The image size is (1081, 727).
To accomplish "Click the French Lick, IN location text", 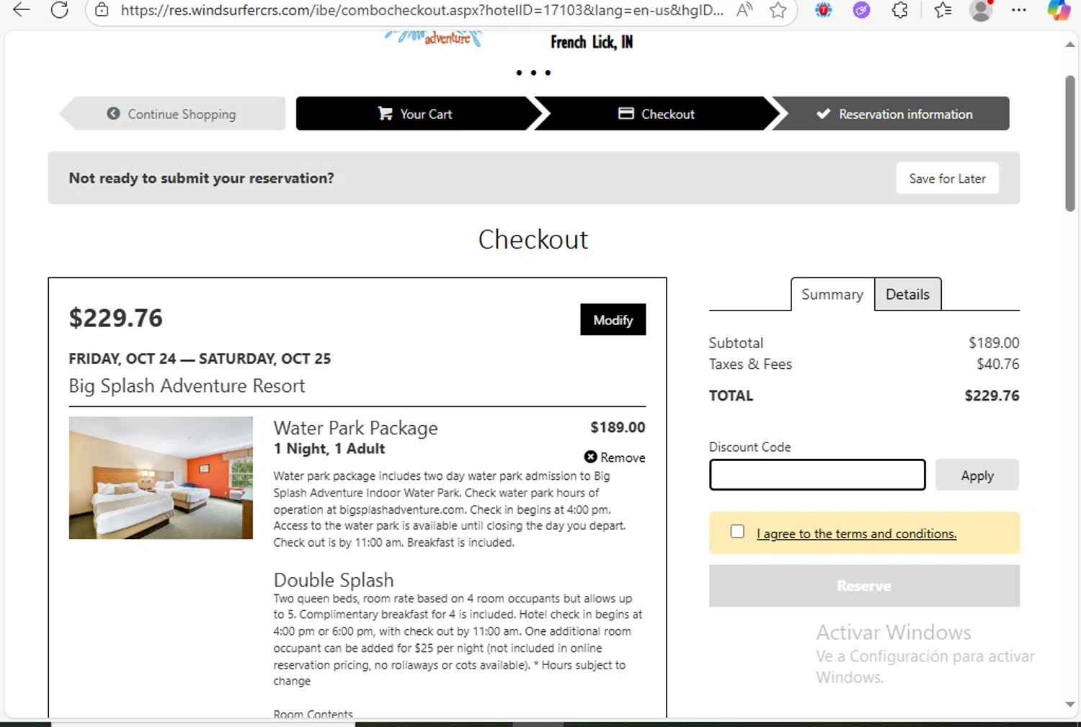I will click(x=592, y=43).
